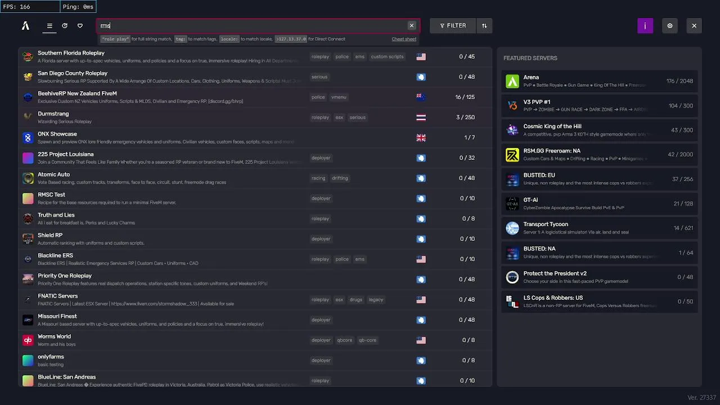Click the Thailand flag on Durmstrang
This screenshot has width=720, height=405.
[x=421, y=118]
